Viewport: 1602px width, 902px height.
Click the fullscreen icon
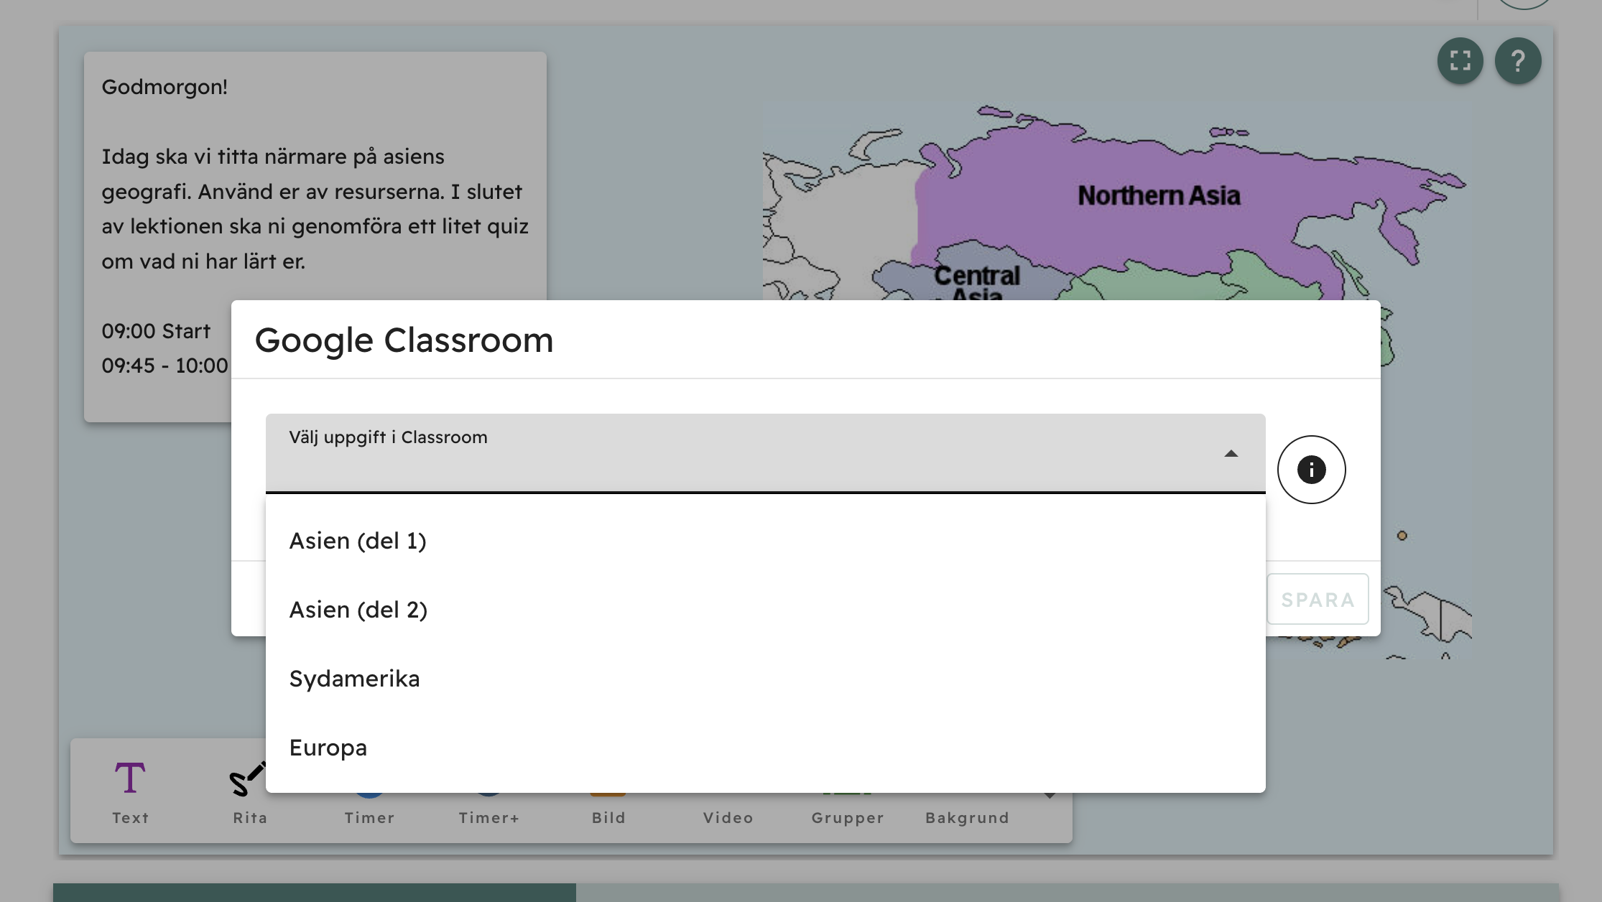coord(1460,61)
